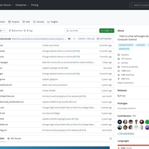Open 5 tags under Releases

pyautogui.click(x=122, y=96)
